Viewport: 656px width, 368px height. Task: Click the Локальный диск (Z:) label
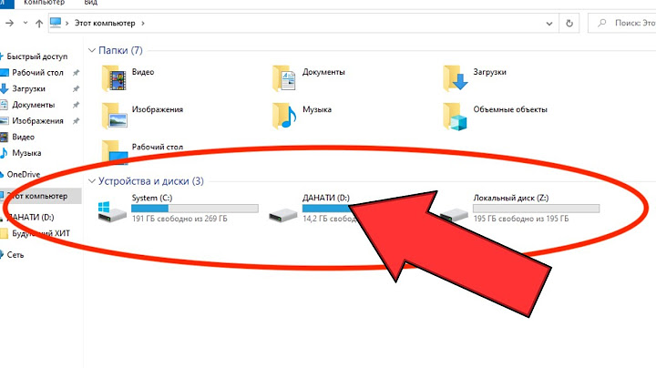click(x=511, y=198)
